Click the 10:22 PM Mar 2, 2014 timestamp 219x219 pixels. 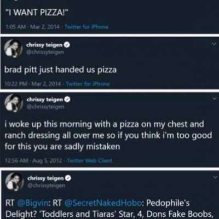click(33, 84)
